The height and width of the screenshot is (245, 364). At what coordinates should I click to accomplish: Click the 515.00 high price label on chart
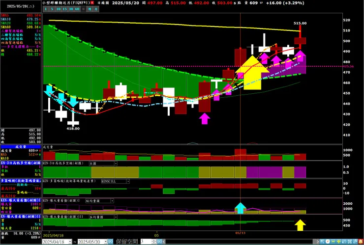click(300, 23)
